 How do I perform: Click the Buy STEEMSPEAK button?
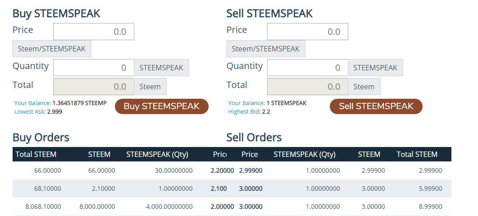(x=161, y=106)
